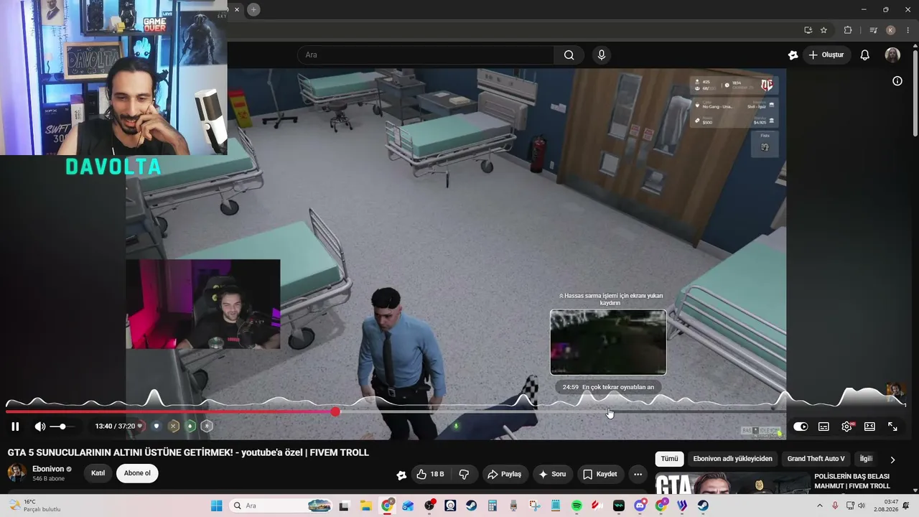Screen dimensions: 919x517
Task: Show hidden system tray icons
Action: pos(820,506)
